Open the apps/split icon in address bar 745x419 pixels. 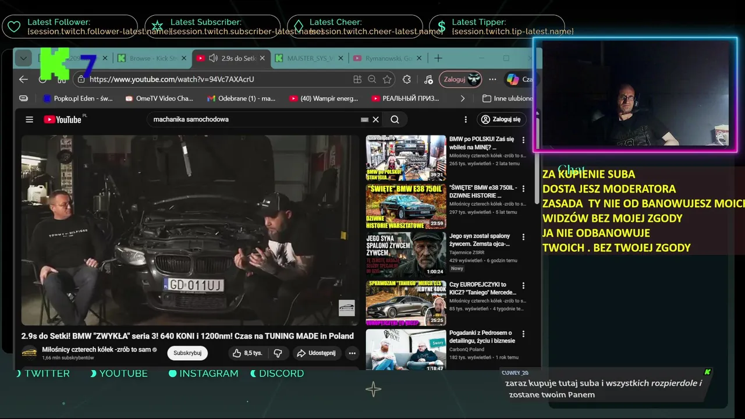pyautogui.click(x=357, y=79)
